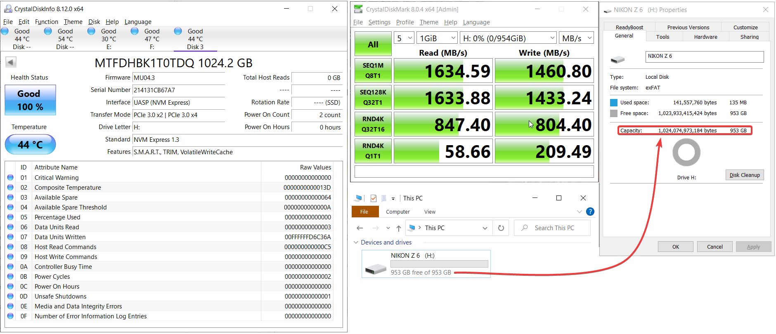Switch to the Tools tab
Viewport: 776px width, 334px height.
662,37
